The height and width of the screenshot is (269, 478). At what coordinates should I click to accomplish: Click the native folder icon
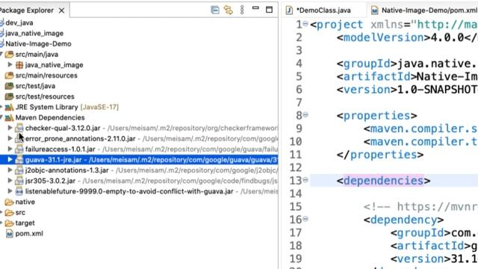(x=9, y=202)
